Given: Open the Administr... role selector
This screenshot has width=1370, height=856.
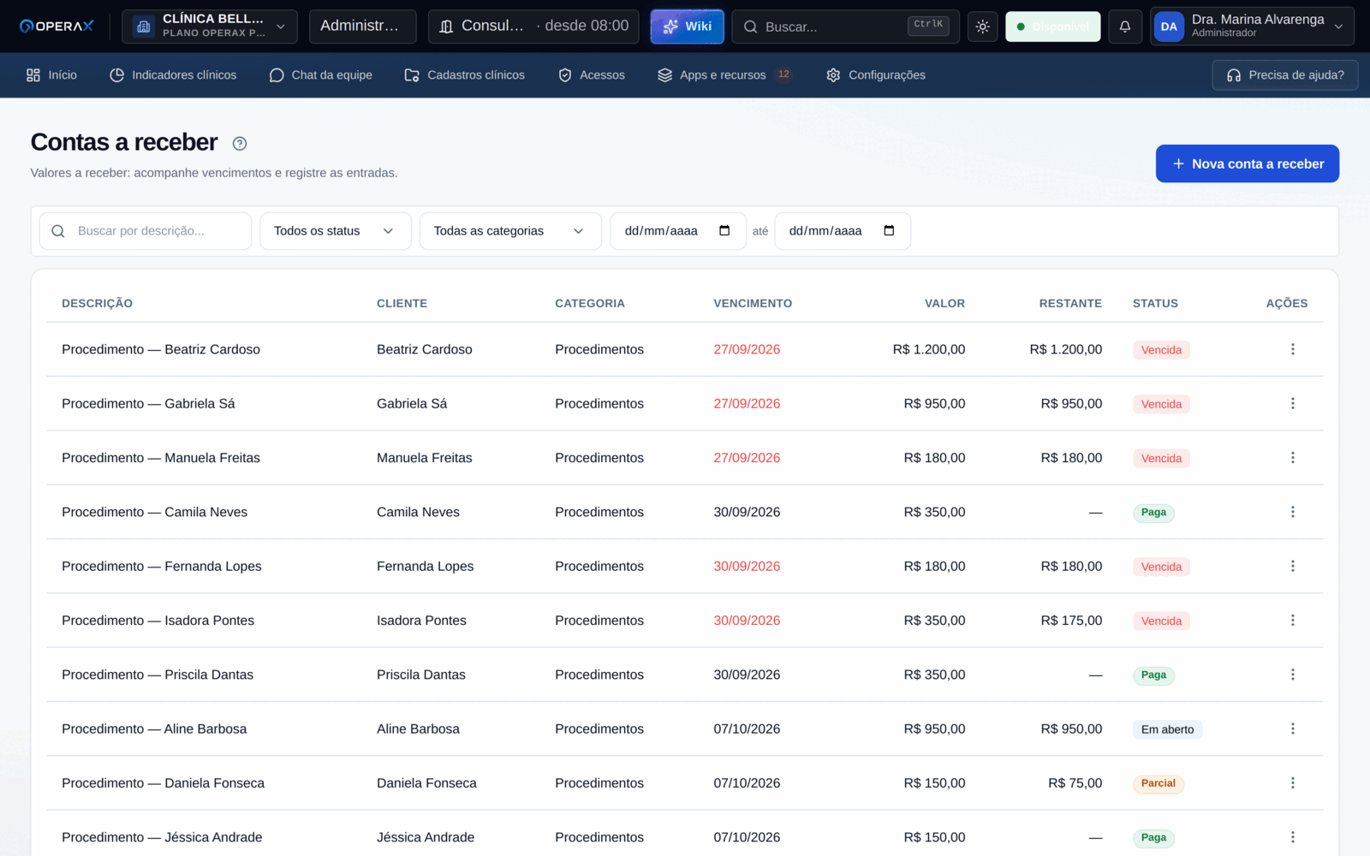Looking at the screenshot, I should pos(362,27).
